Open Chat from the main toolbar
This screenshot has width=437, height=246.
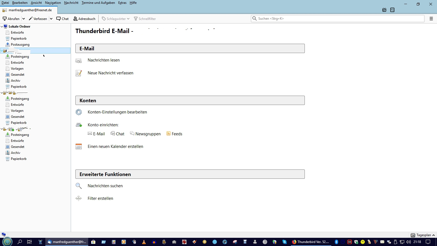[x=63, y=19]
